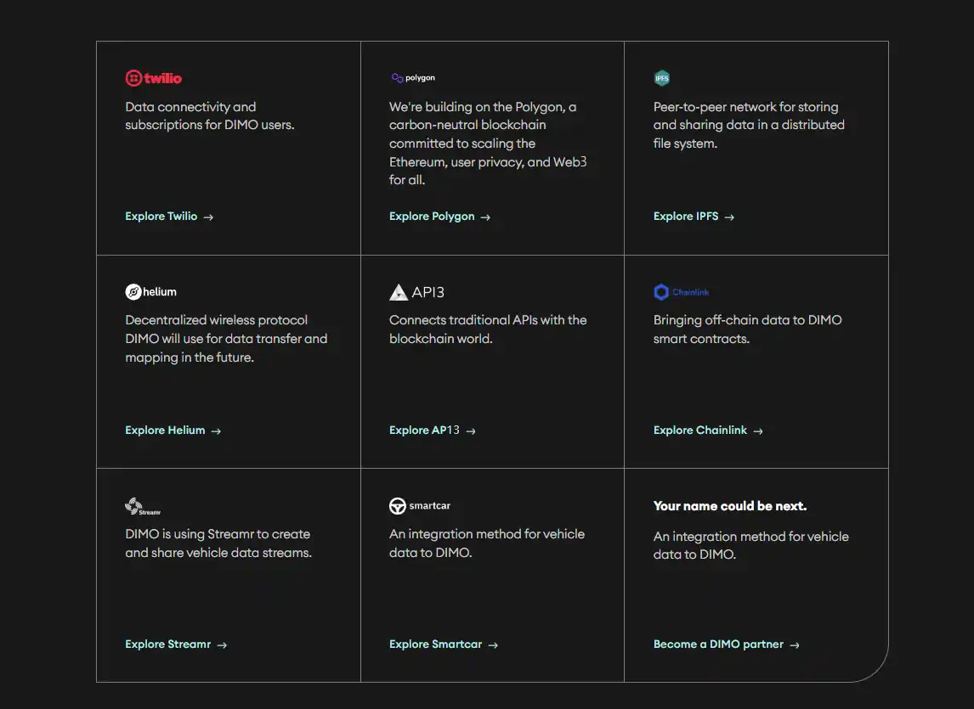Open the Explore Polygon link
The width and height of the screenshot is (974, 709).
[x=439, y=217]
